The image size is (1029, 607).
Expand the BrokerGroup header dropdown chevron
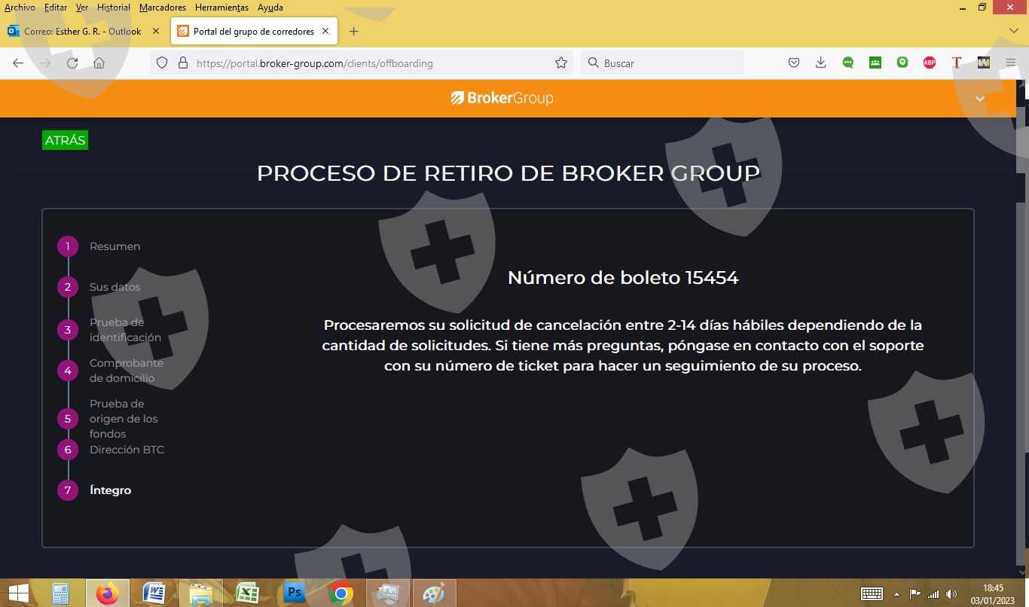coord(979,99)
